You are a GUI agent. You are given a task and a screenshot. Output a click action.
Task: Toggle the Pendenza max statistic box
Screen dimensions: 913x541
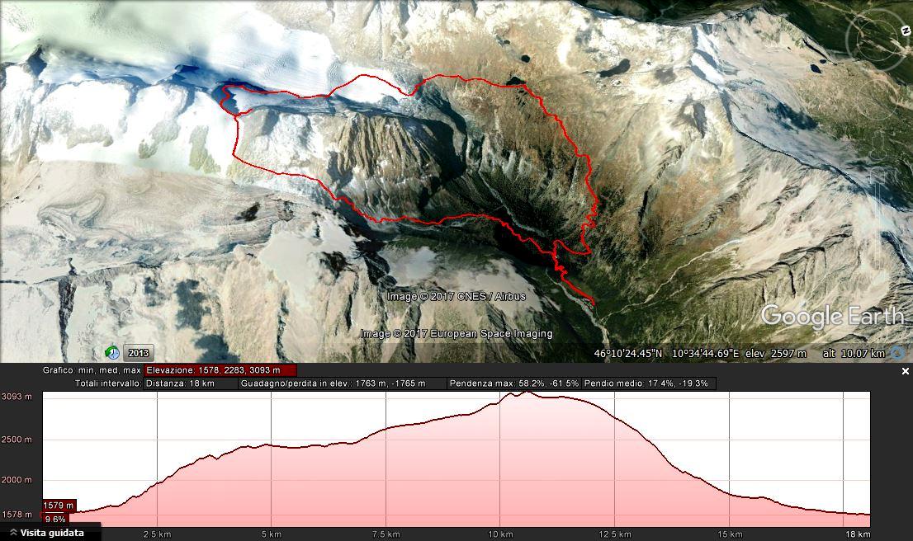(514, 383)
